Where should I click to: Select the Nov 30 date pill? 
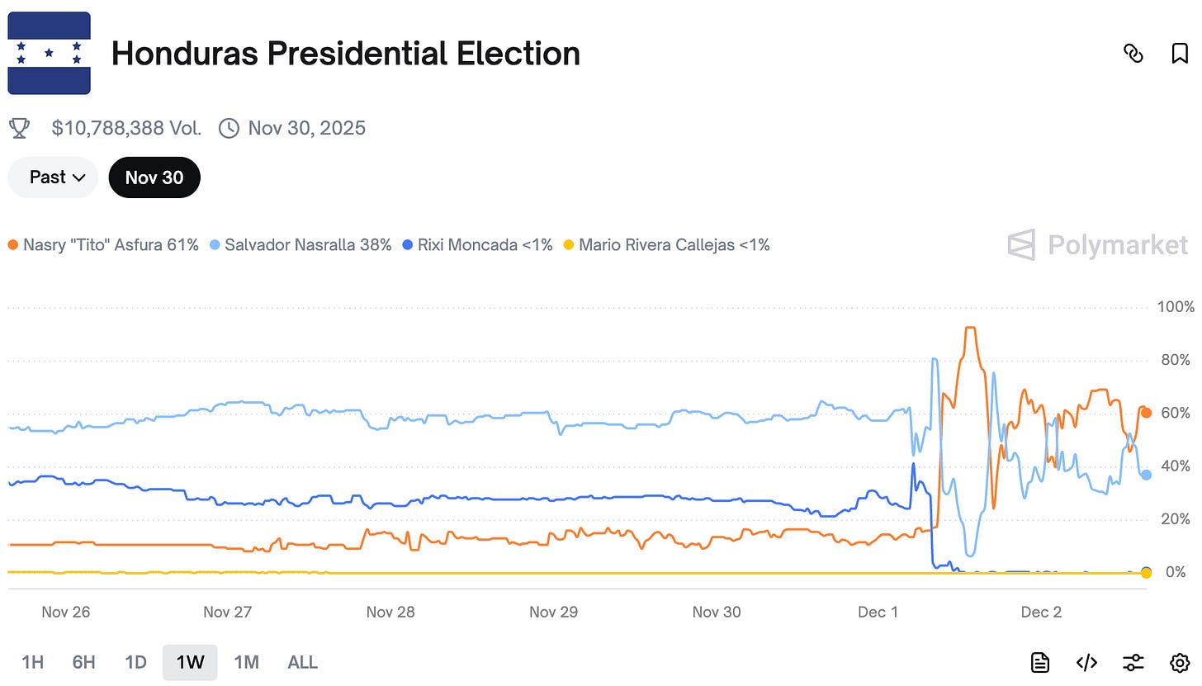click(154, 177)
